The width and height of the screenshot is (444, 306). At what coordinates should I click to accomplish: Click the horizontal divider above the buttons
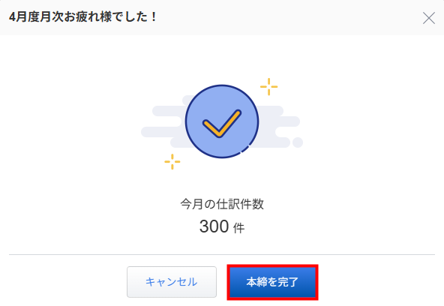(x=222, y=254)
